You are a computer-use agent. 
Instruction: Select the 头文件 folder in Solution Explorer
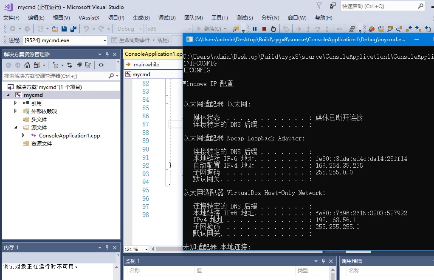click(x=39, y=120)
